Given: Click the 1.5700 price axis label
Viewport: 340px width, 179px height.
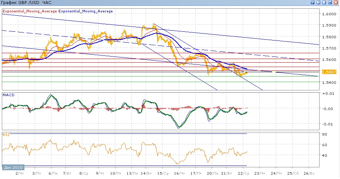Looking at the screenshot, I should [x=329, y=48].
